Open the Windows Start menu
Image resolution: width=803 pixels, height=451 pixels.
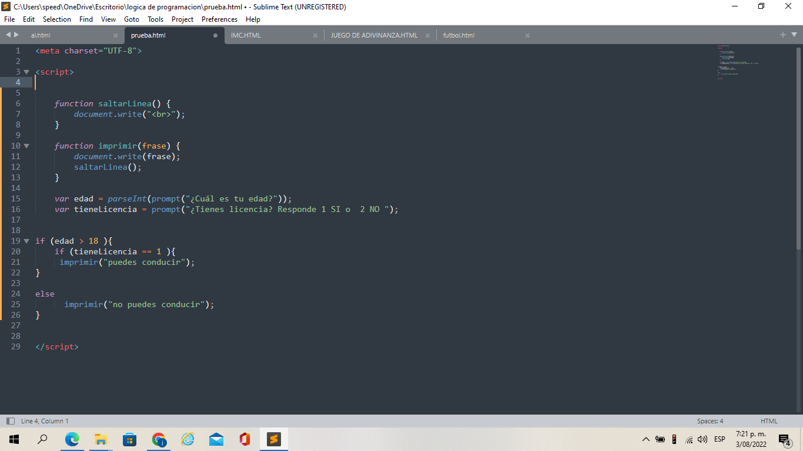tap(14, 439)
